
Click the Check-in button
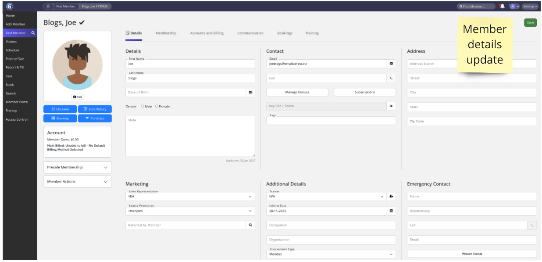[x=60, y=109]
